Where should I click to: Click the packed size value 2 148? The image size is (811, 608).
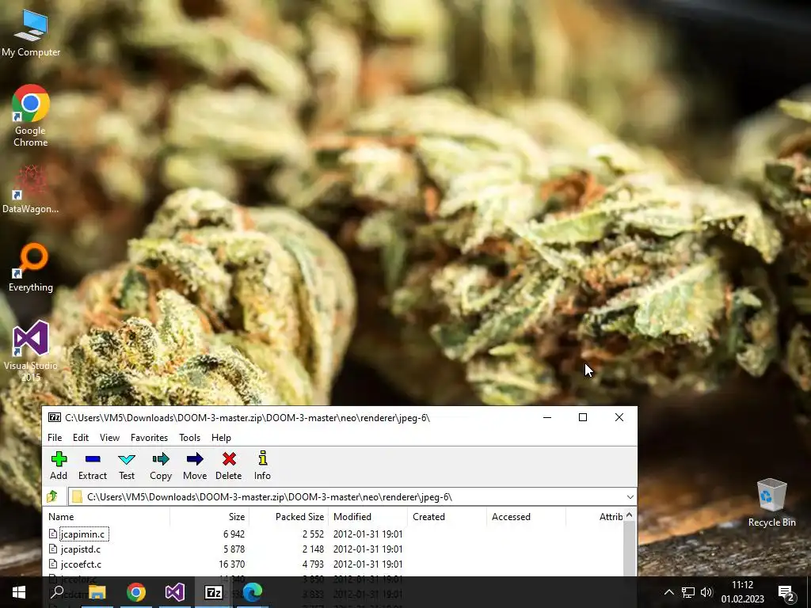click(314, 549)
